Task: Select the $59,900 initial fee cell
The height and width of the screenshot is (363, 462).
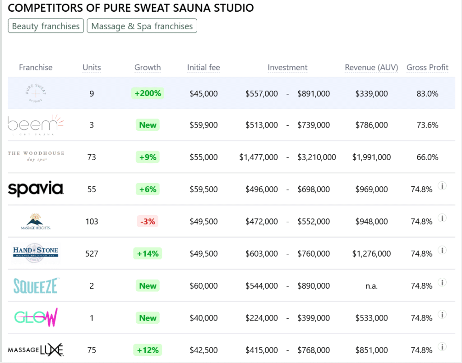Action: point(203,125)
